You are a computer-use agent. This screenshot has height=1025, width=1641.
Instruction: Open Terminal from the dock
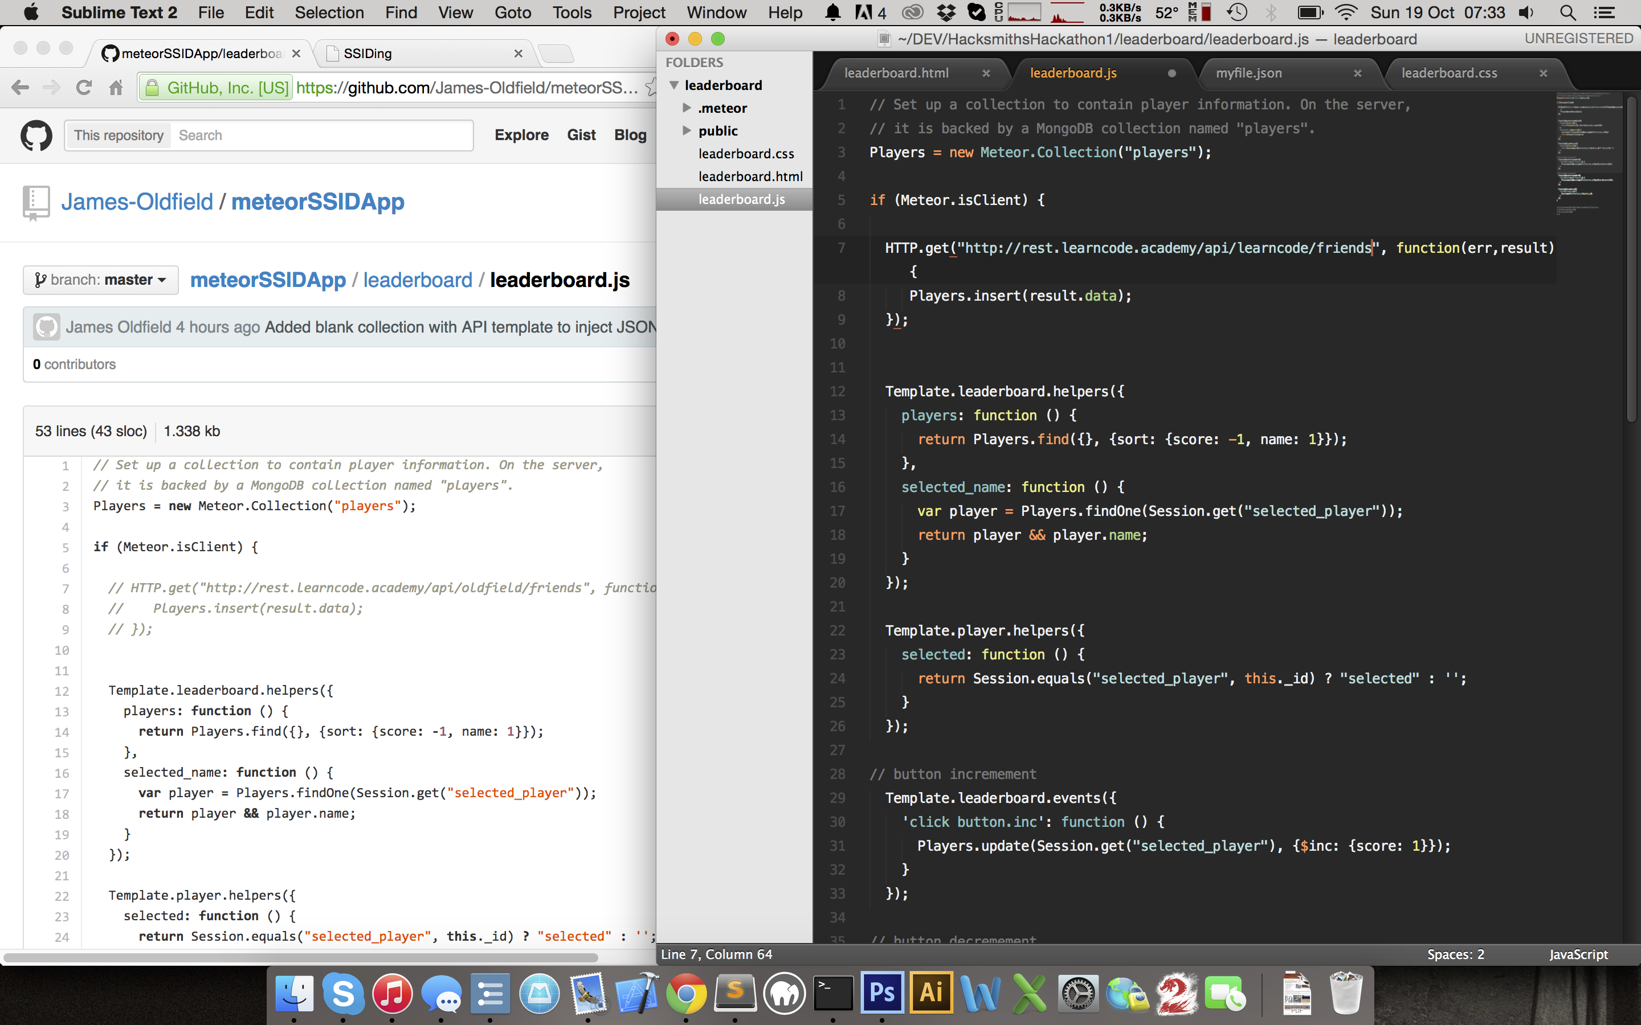click(832, 993)
